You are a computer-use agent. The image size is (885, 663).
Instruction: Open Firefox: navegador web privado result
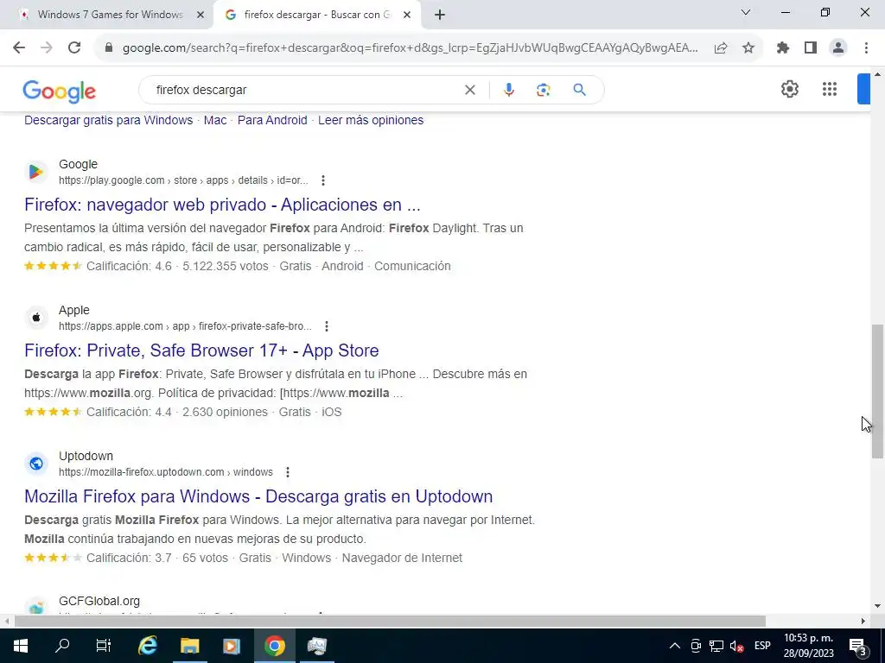pyautogui.click(x=222, y=205)
